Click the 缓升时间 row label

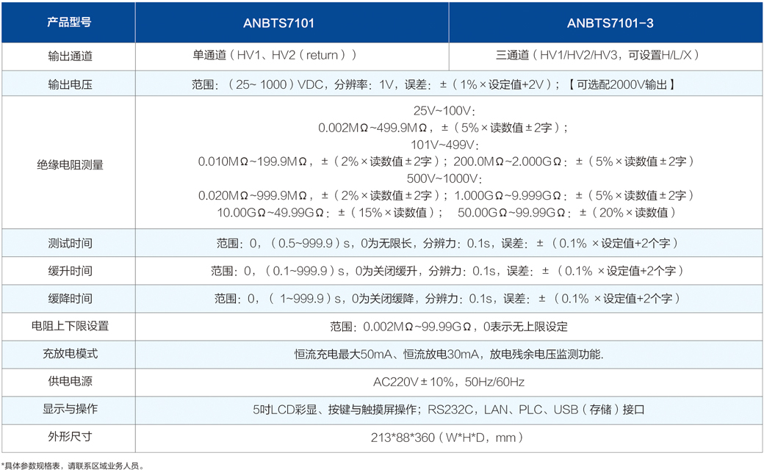tap(70, 271)
